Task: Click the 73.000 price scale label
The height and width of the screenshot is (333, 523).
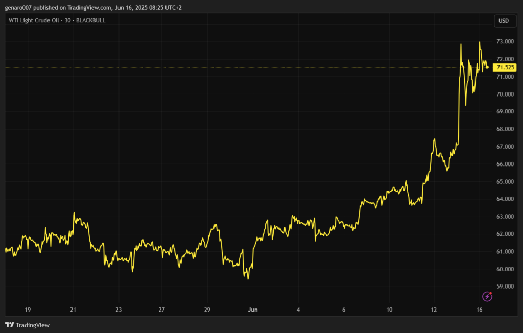Action: 505,41
